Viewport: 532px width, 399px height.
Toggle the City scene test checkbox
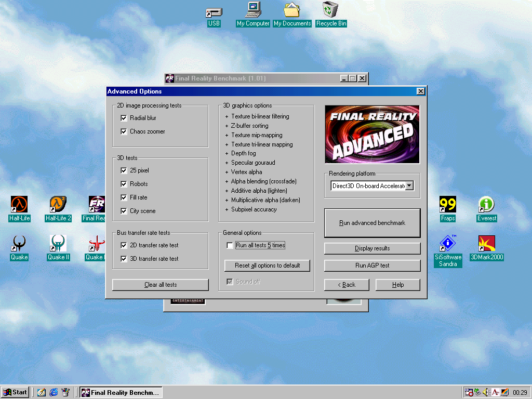pyautogui.click(x=124, y=211)
